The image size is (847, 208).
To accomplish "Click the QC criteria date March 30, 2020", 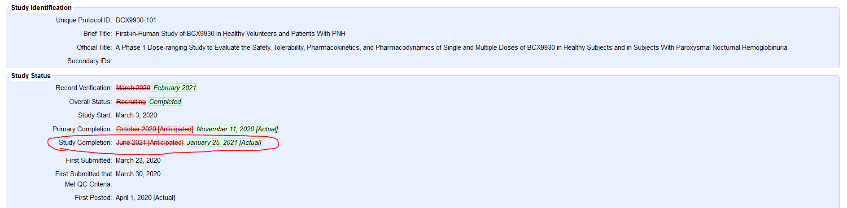I will pyautogui.click(x=138, y=174).
